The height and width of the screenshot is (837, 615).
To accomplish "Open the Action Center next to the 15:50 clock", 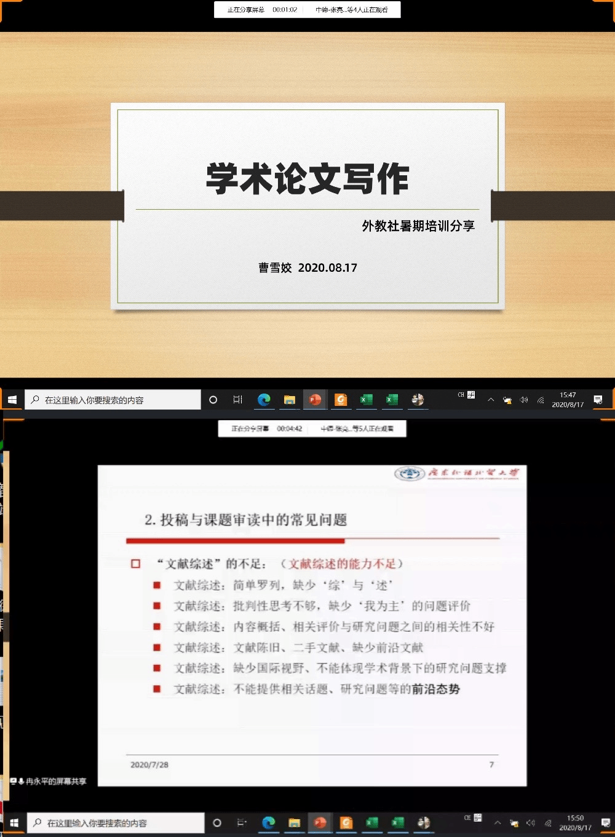I will pyautogui.click(x=606, y=823).
